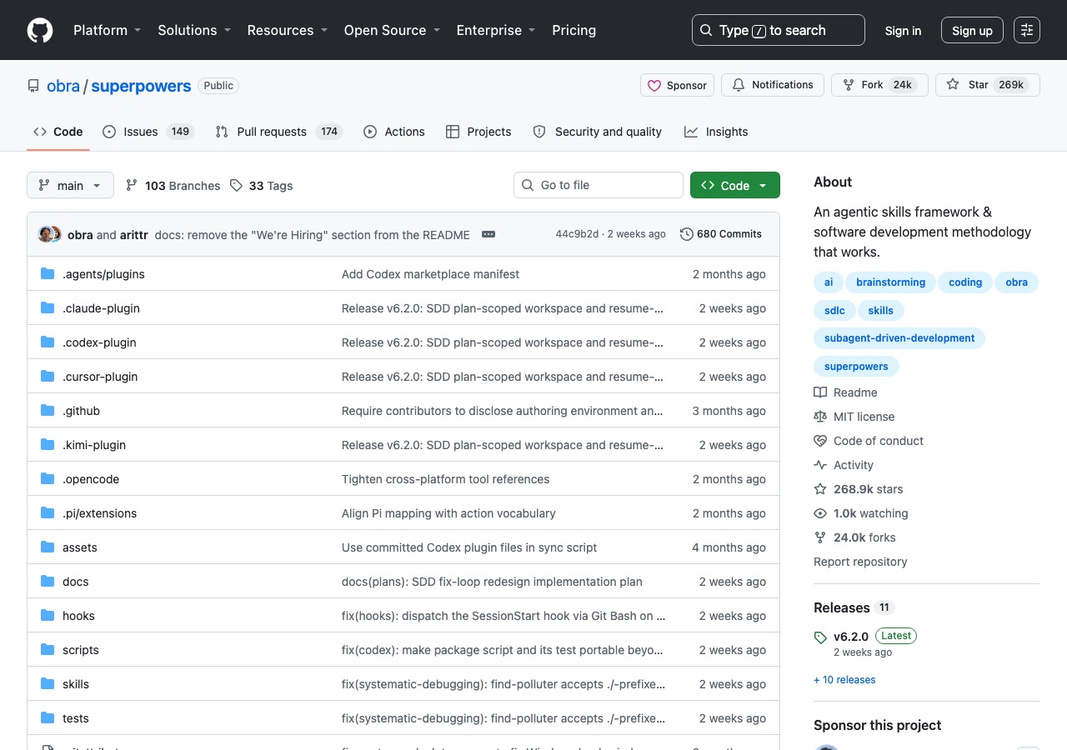The image size is (1067, 750).
Task: Open the hooks folder icon
Action: click(48, 616)
